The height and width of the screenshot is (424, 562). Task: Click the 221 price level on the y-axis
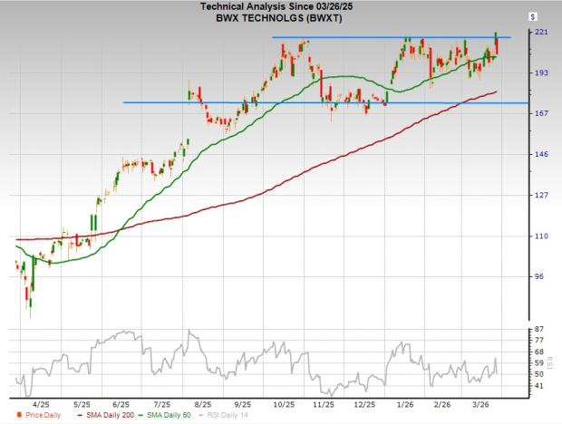[x=540, y=33]
